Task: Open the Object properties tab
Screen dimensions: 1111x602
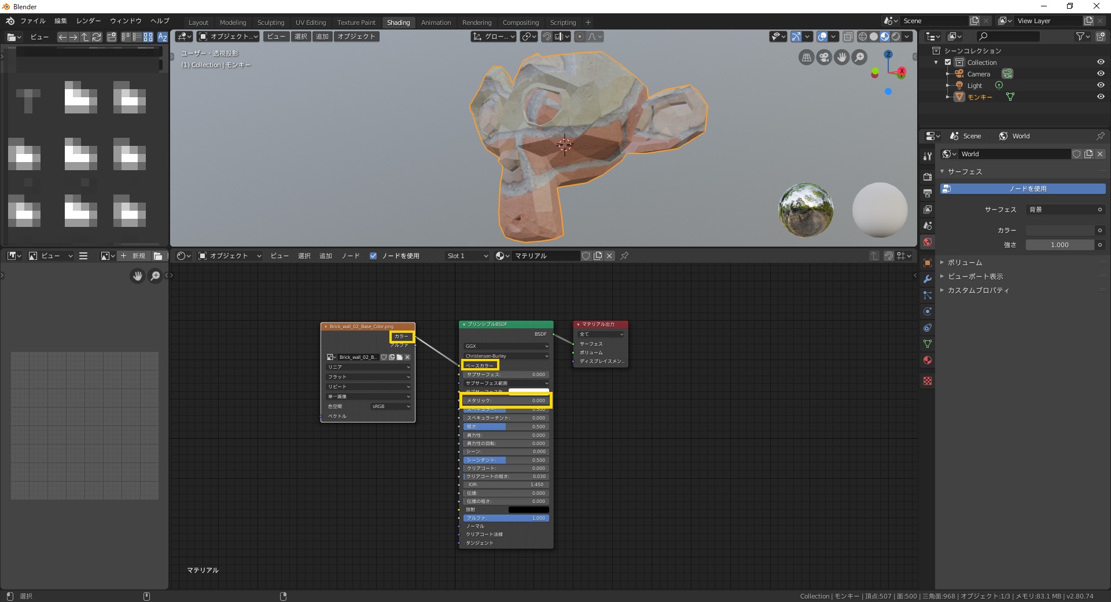Action: tap(928, 262)
